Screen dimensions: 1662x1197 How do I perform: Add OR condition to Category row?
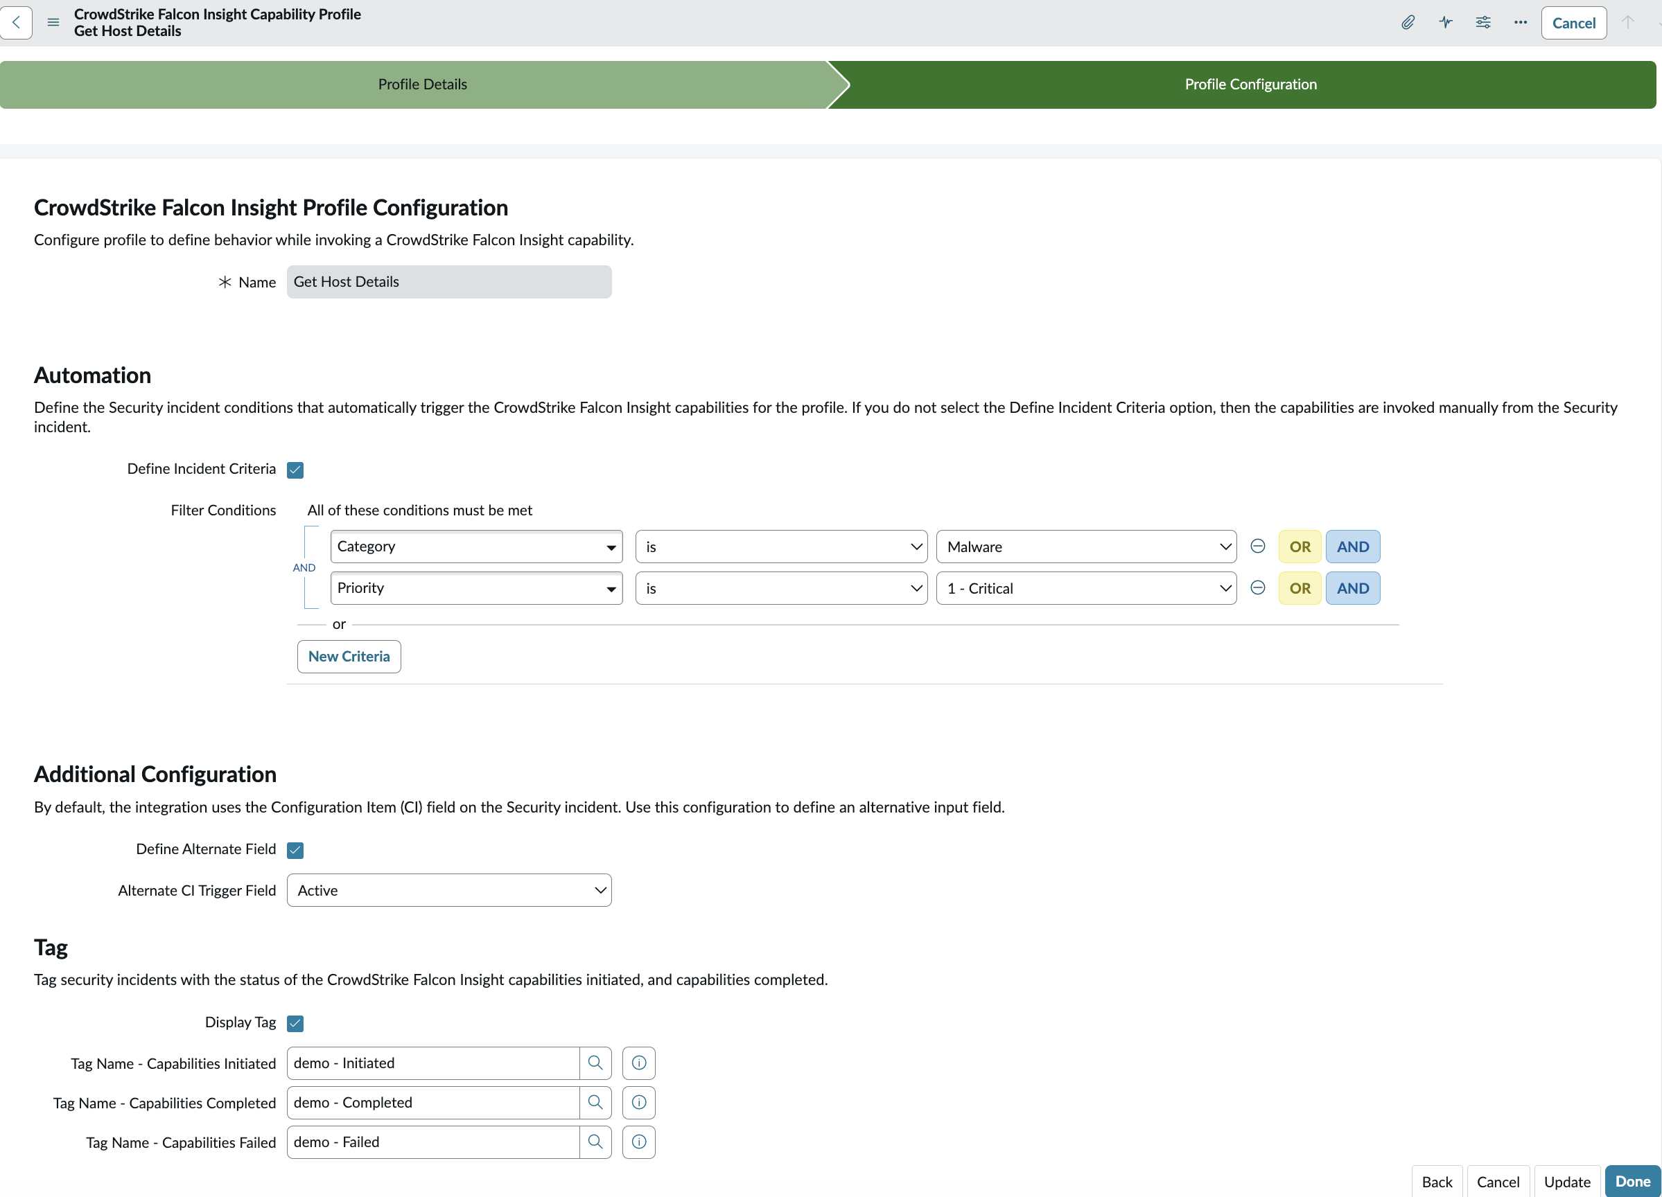click(x=1300, y=547)
